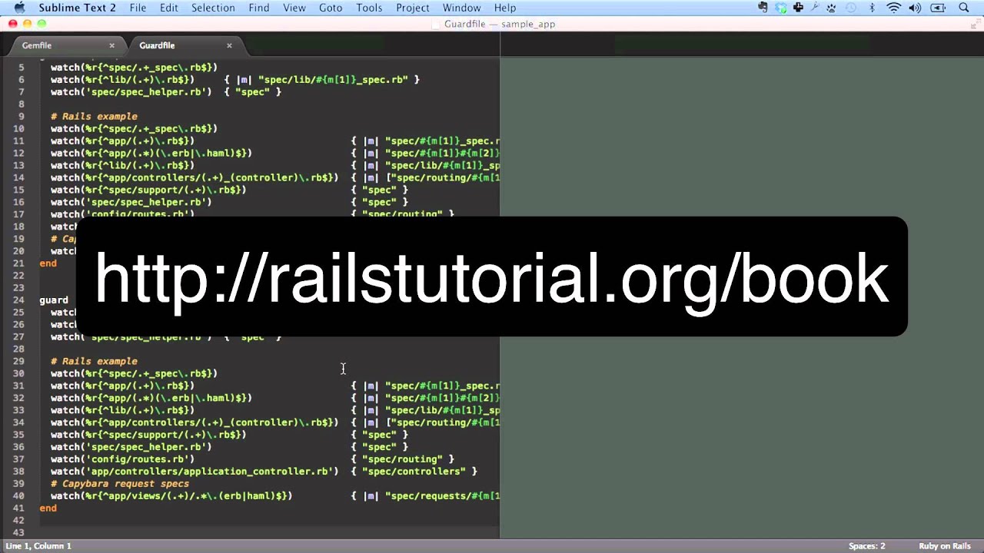984x553 pixels.
Task: Click line number 43 in the gutter
Action: tap(18, 533)
